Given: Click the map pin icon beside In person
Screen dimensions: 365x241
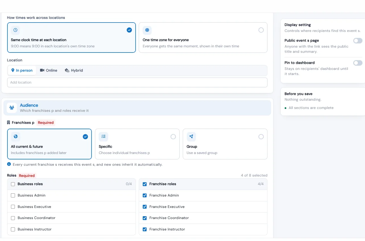Looking at the screenshot, I should point(13,70).
